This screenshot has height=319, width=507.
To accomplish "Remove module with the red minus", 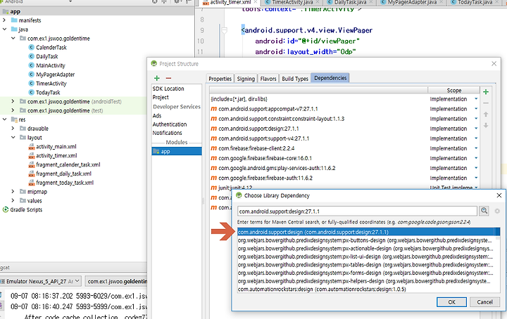I will click(168, 78).
